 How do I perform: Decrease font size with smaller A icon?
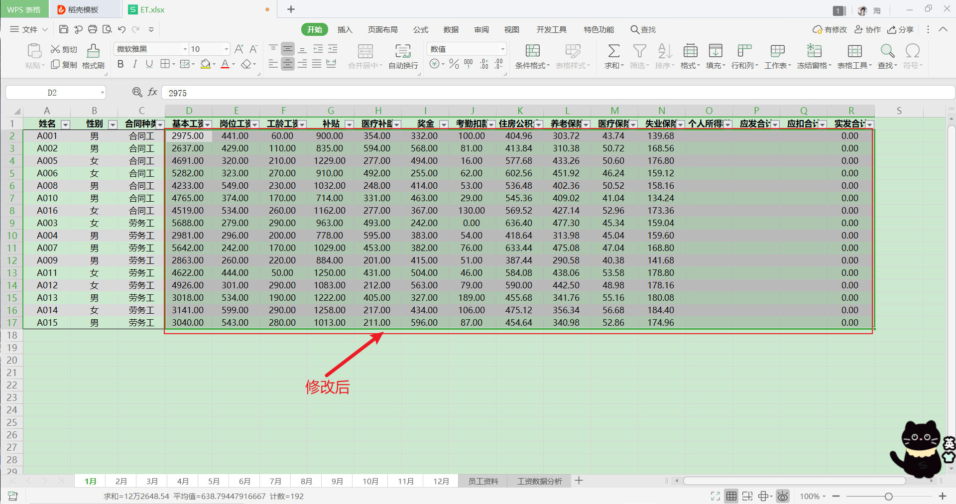[253, 49]
